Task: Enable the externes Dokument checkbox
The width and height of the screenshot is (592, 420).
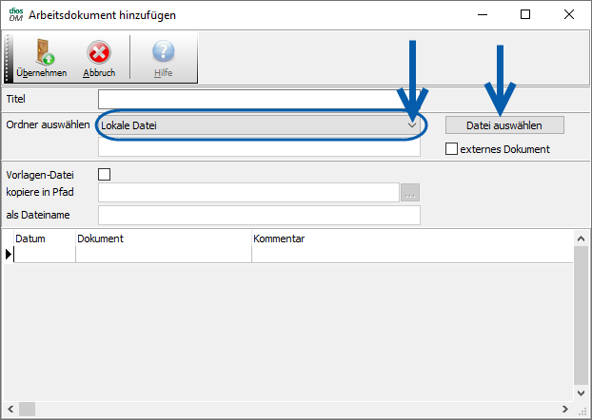Action: point(452,149)
